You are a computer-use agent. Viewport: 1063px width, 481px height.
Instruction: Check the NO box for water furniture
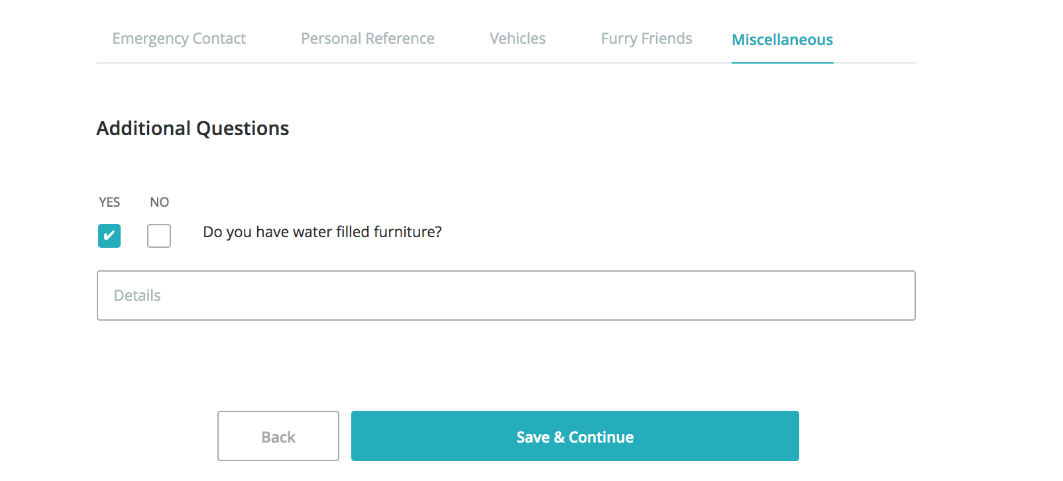(159, 236)
